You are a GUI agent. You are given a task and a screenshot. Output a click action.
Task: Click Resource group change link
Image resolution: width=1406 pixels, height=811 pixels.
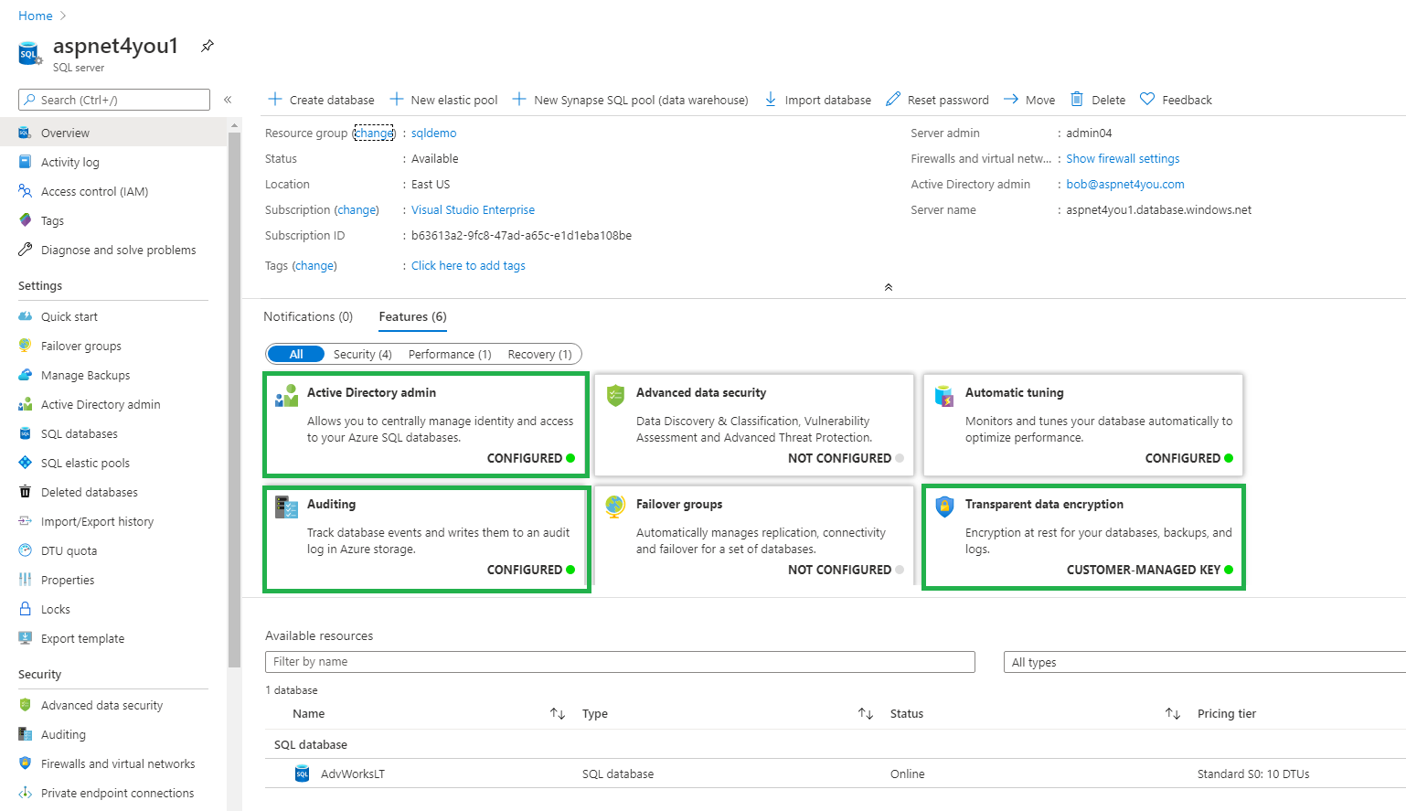click(374, 133)
